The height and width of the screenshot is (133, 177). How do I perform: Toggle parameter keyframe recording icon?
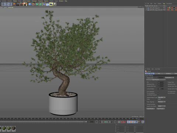pos(136,122)
